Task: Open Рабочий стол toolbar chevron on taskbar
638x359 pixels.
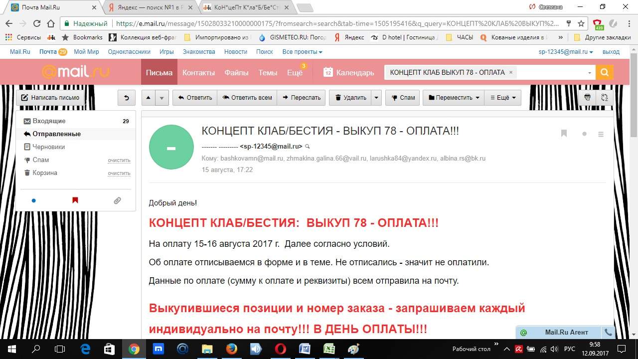Action: point(496,345)
